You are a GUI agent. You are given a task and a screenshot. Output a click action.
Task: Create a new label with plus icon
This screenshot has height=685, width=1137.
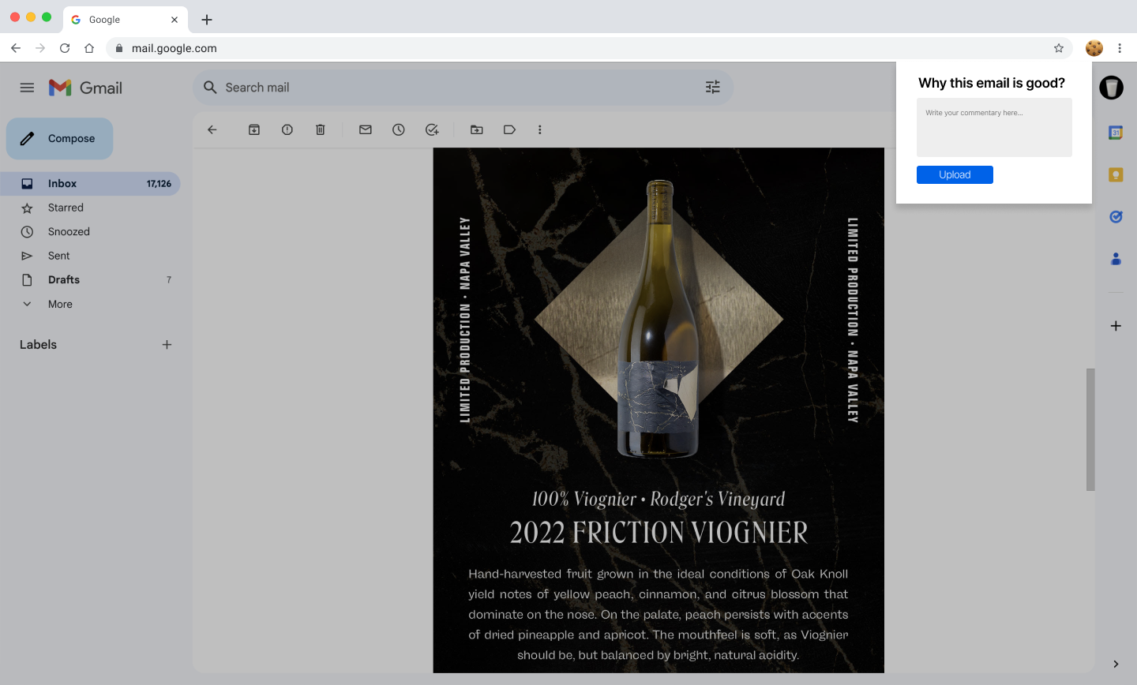pyautogui.click(x=167, y=345)
